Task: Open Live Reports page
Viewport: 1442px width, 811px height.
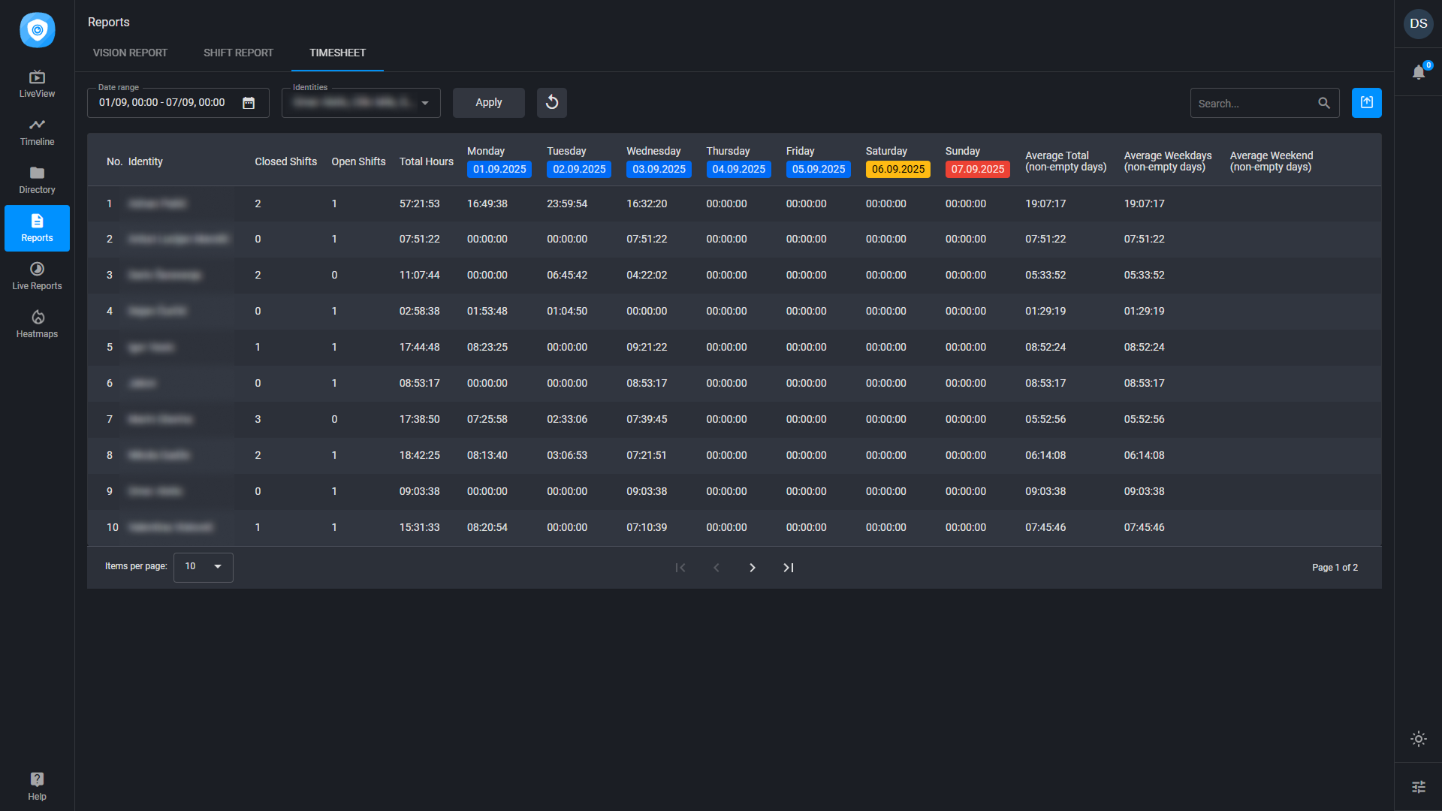Action: pos(37,276)
